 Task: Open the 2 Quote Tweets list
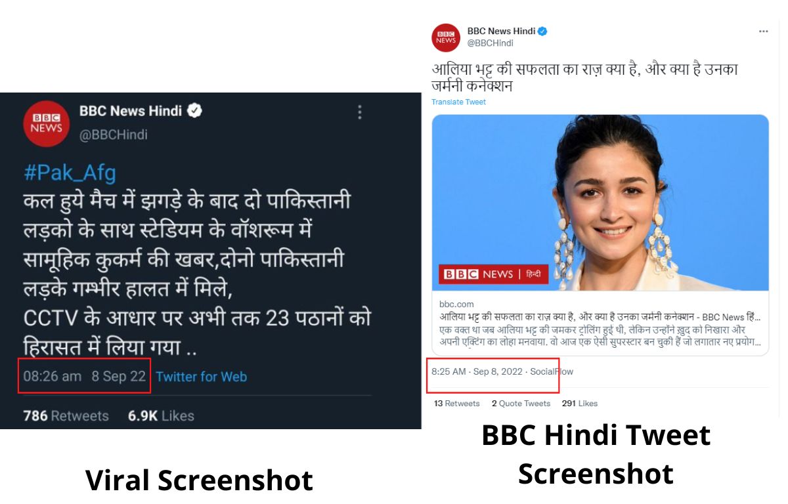[x=521, y=404]
